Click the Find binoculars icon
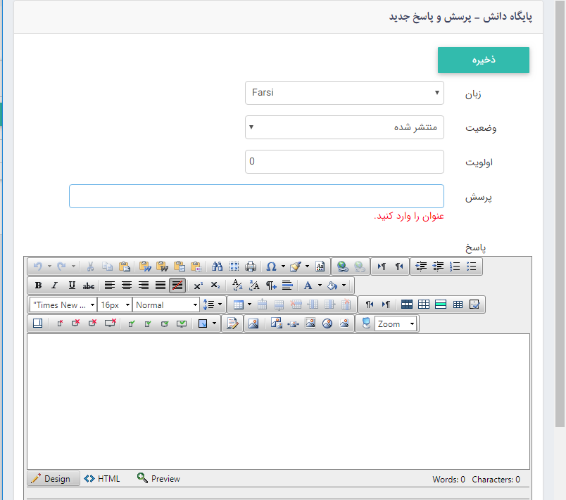Image resolution: width=566 pixels, height=500 pixels. (217, 267)
